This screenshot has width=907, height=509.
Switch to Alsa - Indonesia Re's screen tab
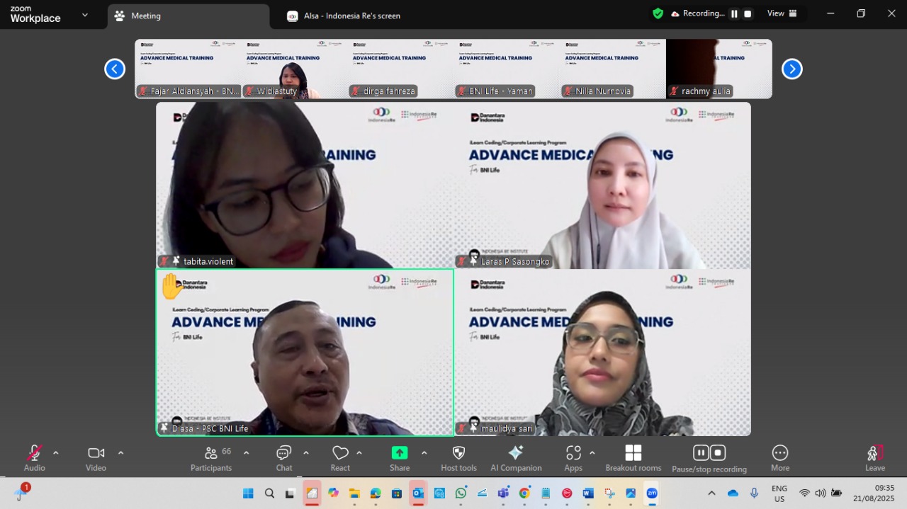(344, 16)
